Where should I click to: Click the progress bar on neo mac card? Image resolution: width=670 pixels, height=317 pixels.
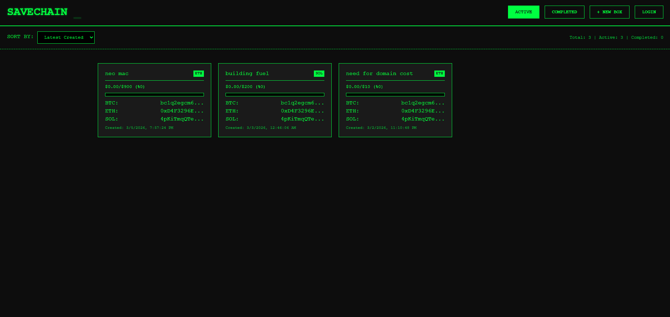click(154, 94)
